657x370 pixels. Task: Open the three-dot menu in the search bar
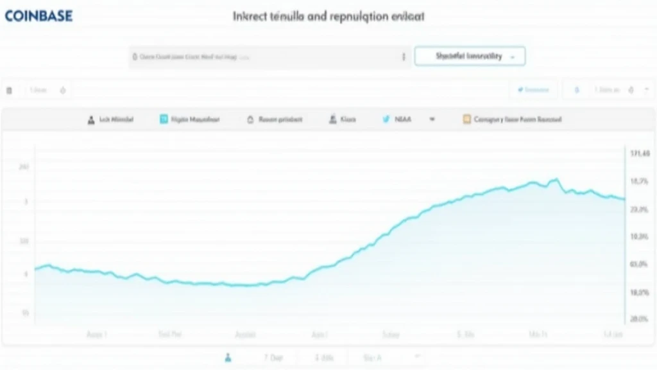click(x=404, y=57)
